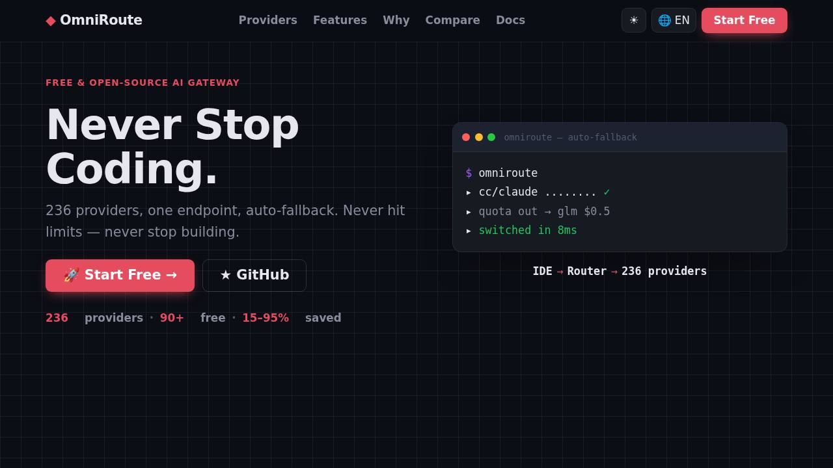Click the rocket Start Free hero button
This screenshot has height=468, width=833.
tap(120, 276)
